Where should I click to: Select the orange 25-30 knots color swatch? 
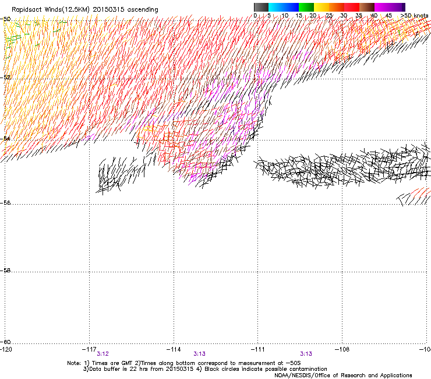point(337,7)
